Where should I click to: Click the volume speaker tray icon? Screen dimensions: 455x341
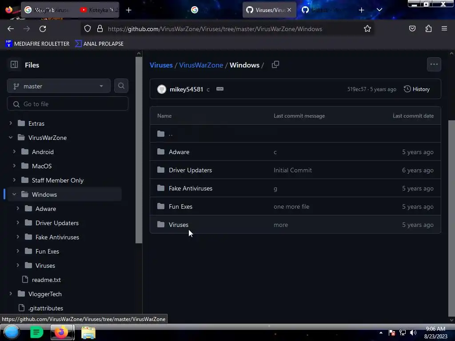coord(413,332)
